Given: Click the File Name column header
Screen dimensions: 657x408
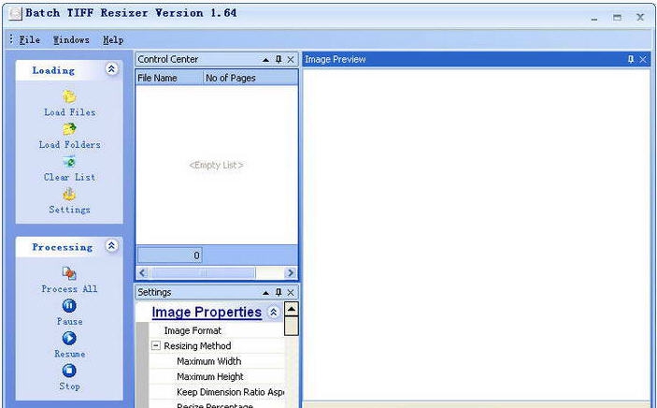Looking at the screenshot, I should (x=169, y=78).
